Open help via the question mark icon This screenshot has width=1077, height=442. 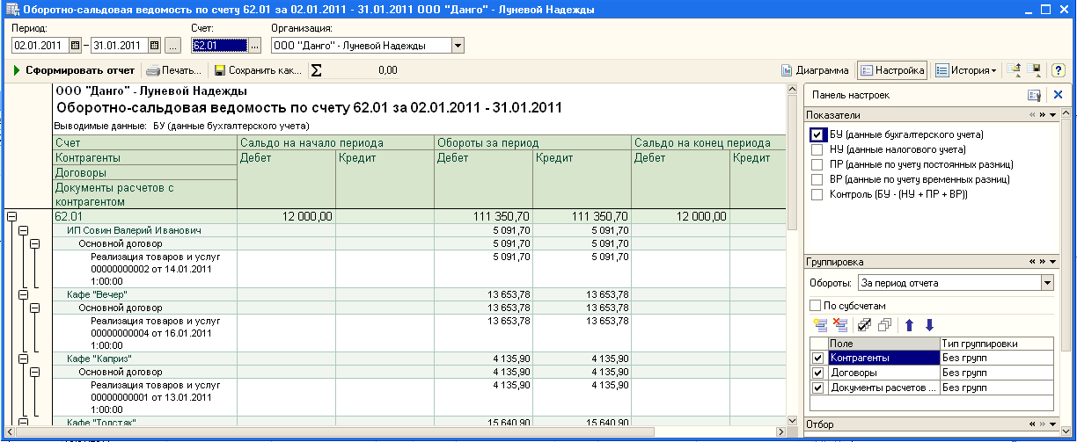tap(1059, 70)
